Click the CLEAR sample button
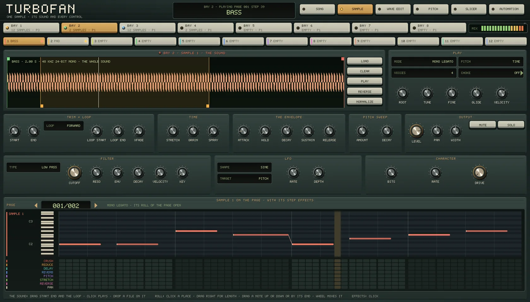Image resolution: width=530 pixels, height=302 pixels. point(365,71)
